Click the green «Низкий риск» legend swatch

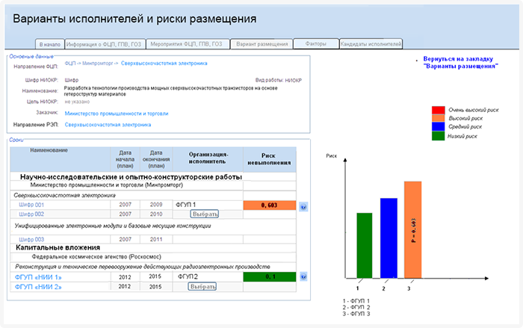coord(439,136)
